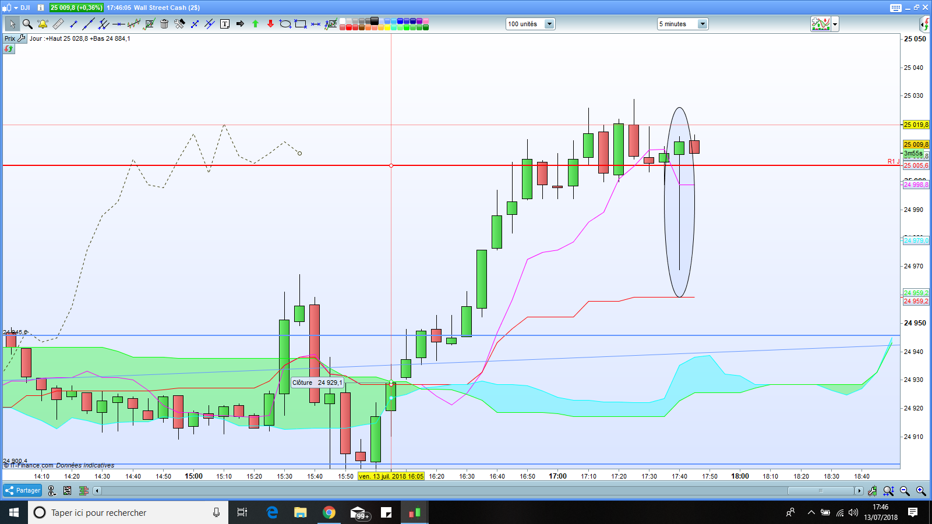Draw a segment with the short line tool
Viewport: 932px width, 524px height.
73,24
